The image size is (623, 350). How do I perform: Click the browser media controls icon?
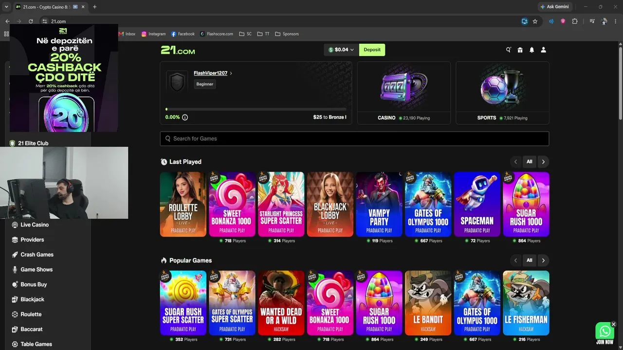[592, 21]
